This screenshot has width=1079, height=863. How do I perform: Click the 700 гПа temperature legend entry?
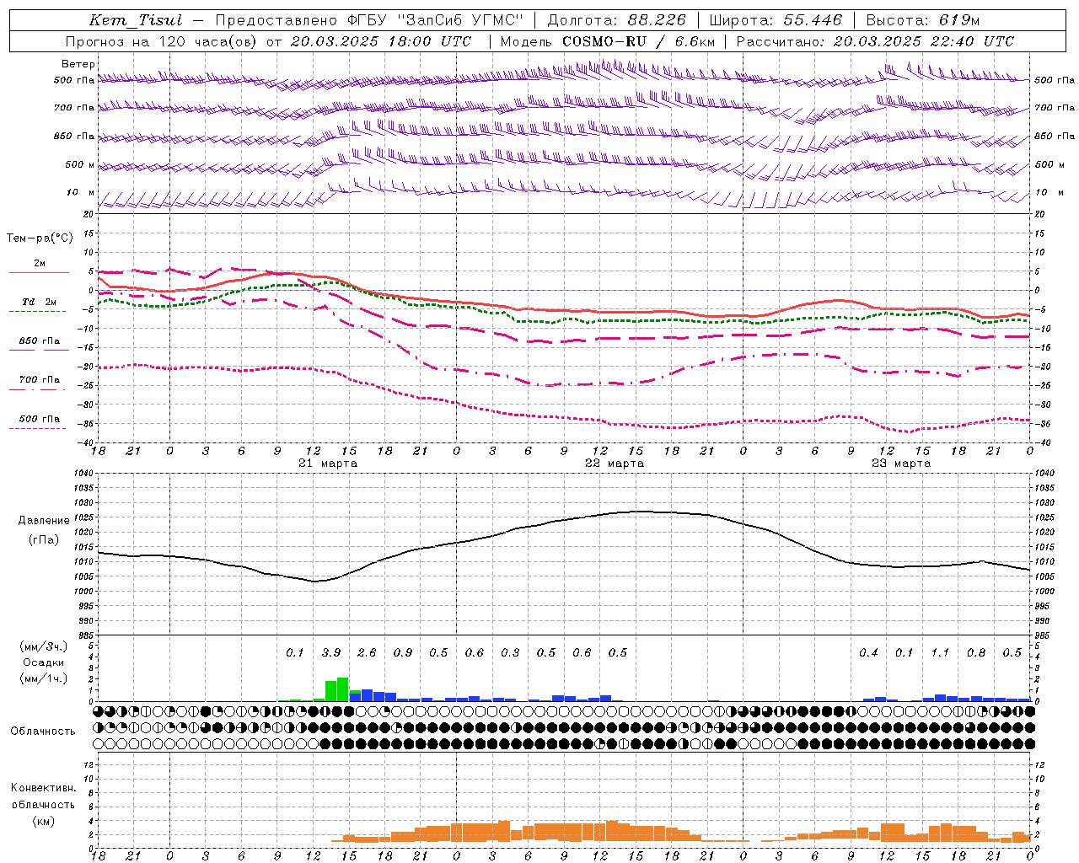click(39, 382)
